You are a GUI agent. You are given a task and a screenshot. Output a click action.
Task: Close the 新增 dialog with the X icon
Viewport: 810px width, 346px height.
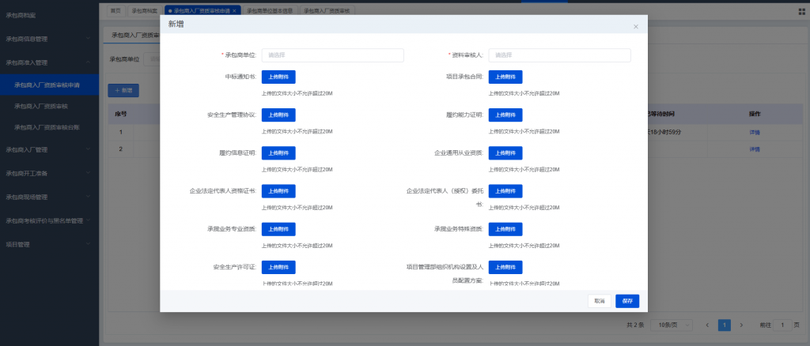[635, 26]
